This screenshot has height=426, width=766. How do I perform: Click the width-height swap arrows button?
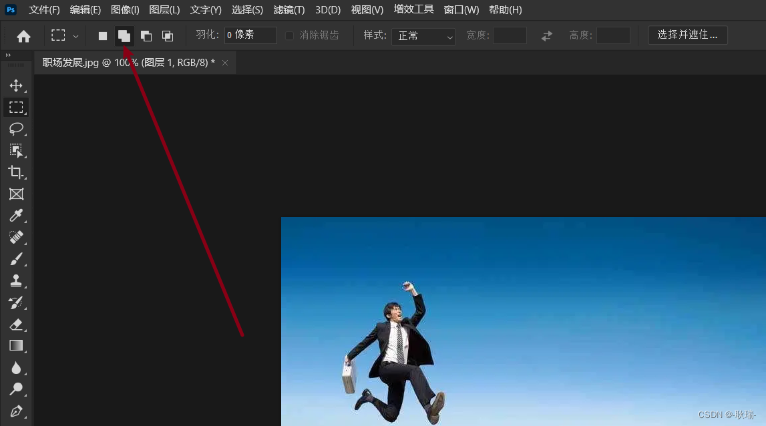[546, 35]
